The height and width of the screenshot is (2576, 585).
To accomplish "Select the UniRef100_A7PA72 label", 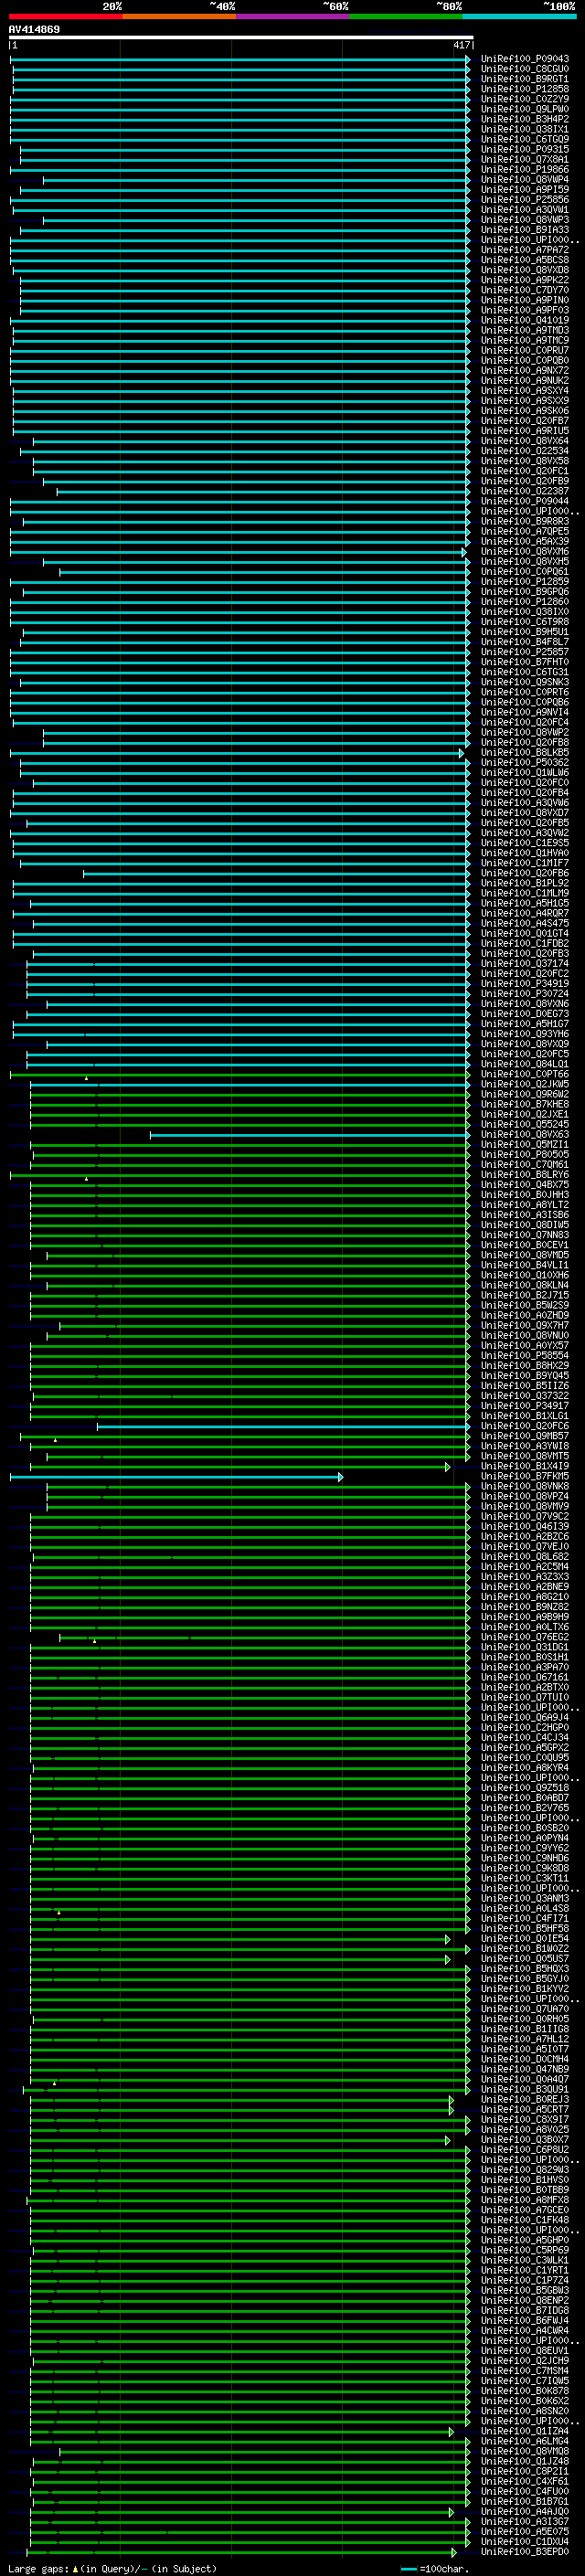I will 525,250.
